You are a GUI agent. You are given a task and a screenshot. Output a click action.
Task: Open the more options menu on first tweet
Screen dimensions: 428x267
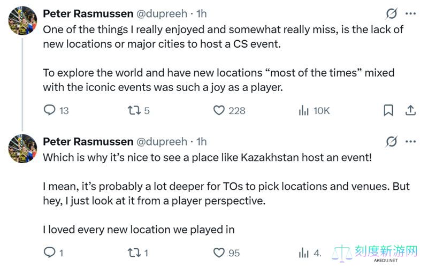(410, 13)
